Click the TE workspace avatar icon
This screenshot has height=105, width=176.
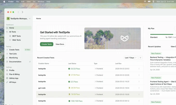8,19
